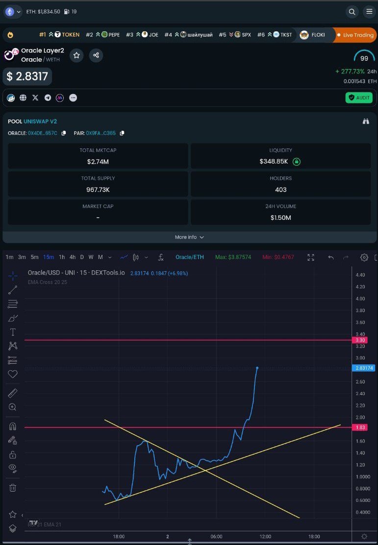
Task: Select the 3m timeframe
Action: (x=22, y=257)
